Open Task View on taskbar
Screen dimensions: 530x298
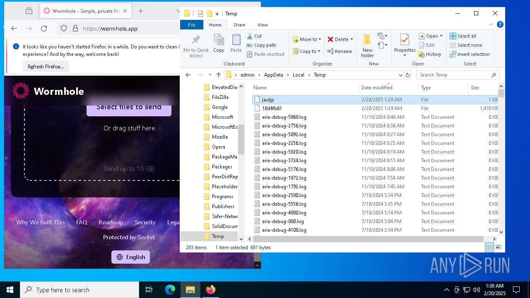coord(149,290)
